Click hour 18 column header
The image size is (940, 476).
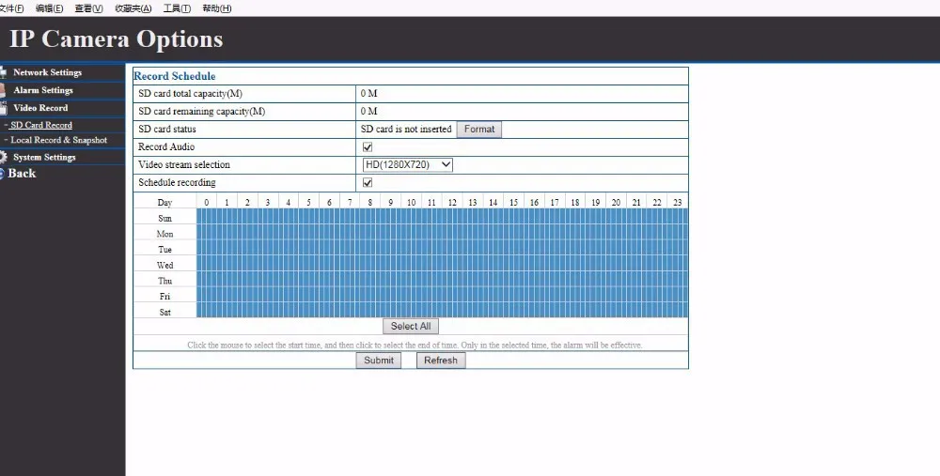point(575,203)
